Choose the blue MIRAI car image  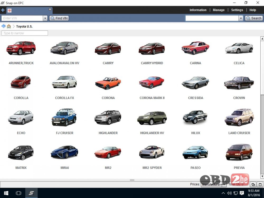[64, 152]
